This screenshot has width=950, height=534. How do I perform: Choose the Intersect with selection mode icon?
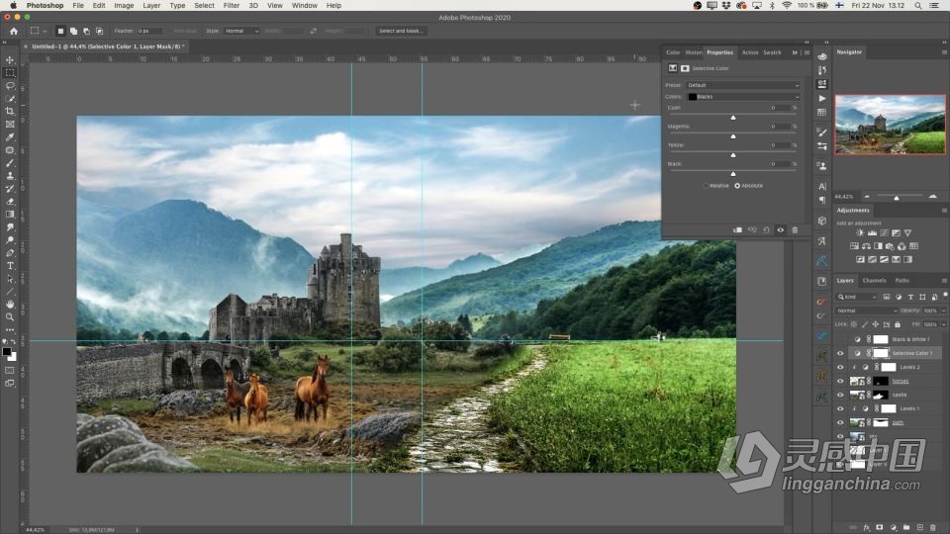pyautogui.click(x=99, y=31)
